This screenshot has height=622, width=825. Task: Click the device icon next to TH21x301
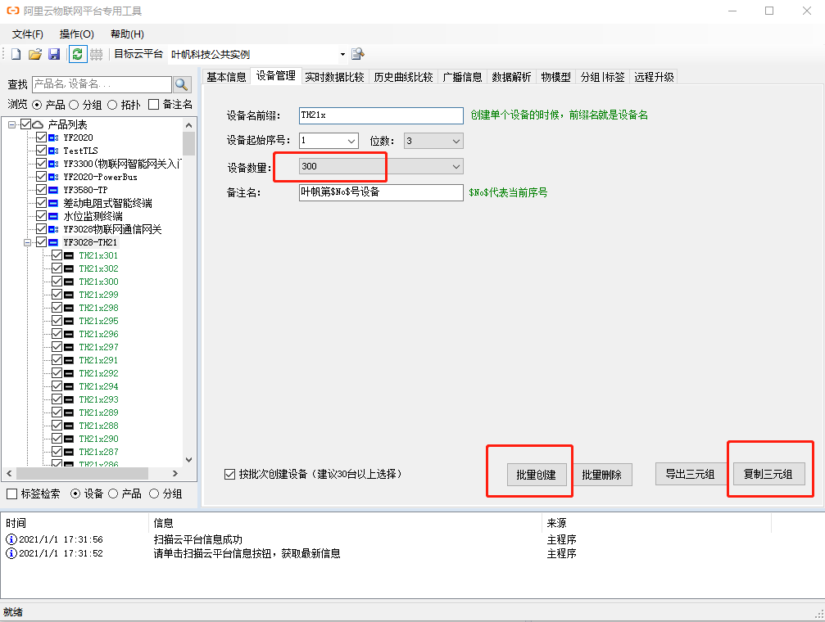pos(70,255)
